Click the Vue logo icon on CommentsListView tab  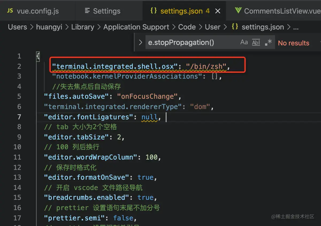click(x=238, y=11)
